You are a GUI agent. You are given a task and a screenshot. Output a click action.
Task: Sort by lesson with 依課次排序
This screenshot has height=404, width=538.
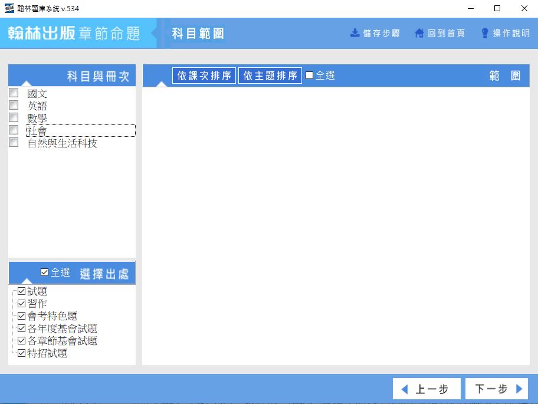click(x=204, y=75)
